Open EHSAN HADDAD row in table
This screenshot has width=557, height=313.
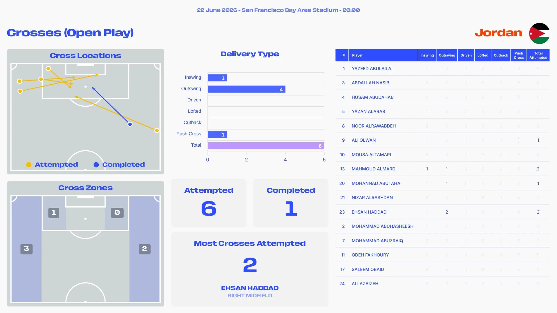(442, 212)
